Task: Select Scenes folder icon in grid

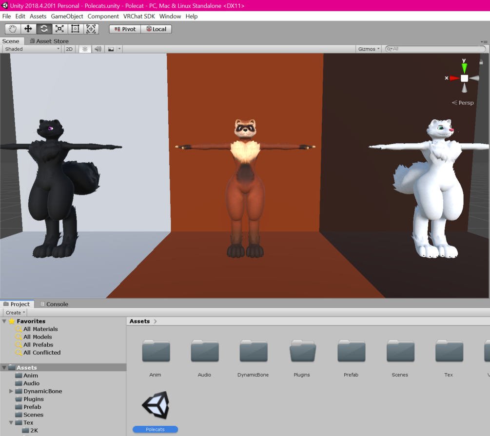Action: click(x=400, y=351)
